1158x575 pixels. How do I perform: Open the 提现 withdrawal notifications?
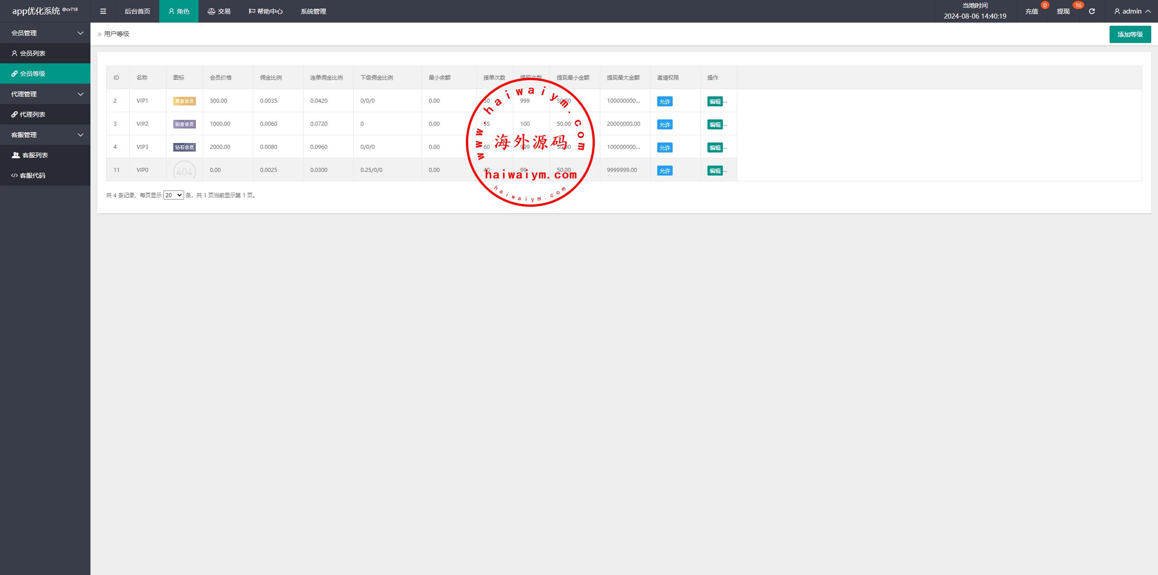point(1063,11)
